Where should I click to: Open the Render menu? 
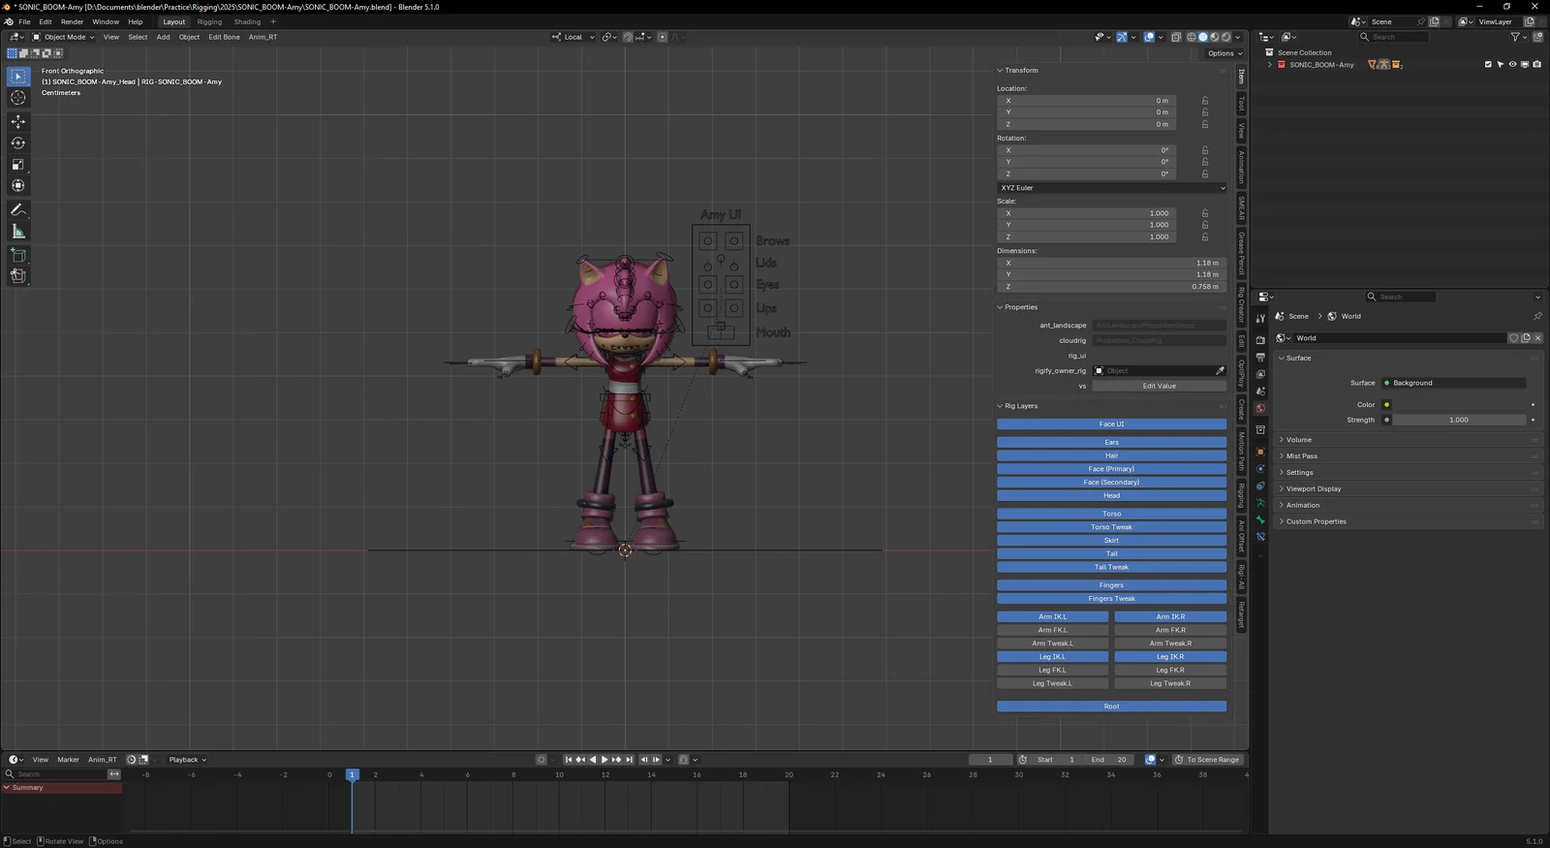[72, 21]
